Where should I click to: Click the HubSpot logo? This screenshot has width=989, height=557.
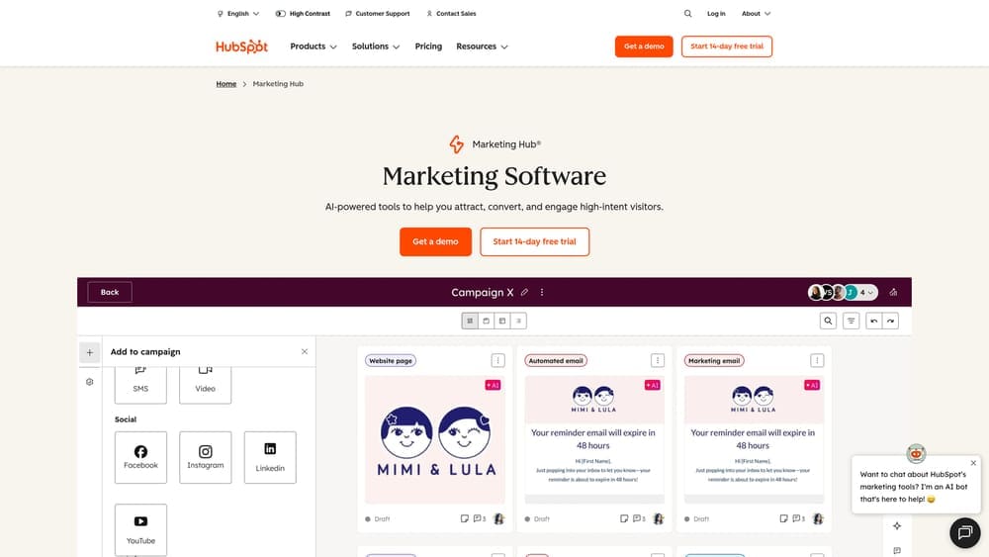pos(241,46)
